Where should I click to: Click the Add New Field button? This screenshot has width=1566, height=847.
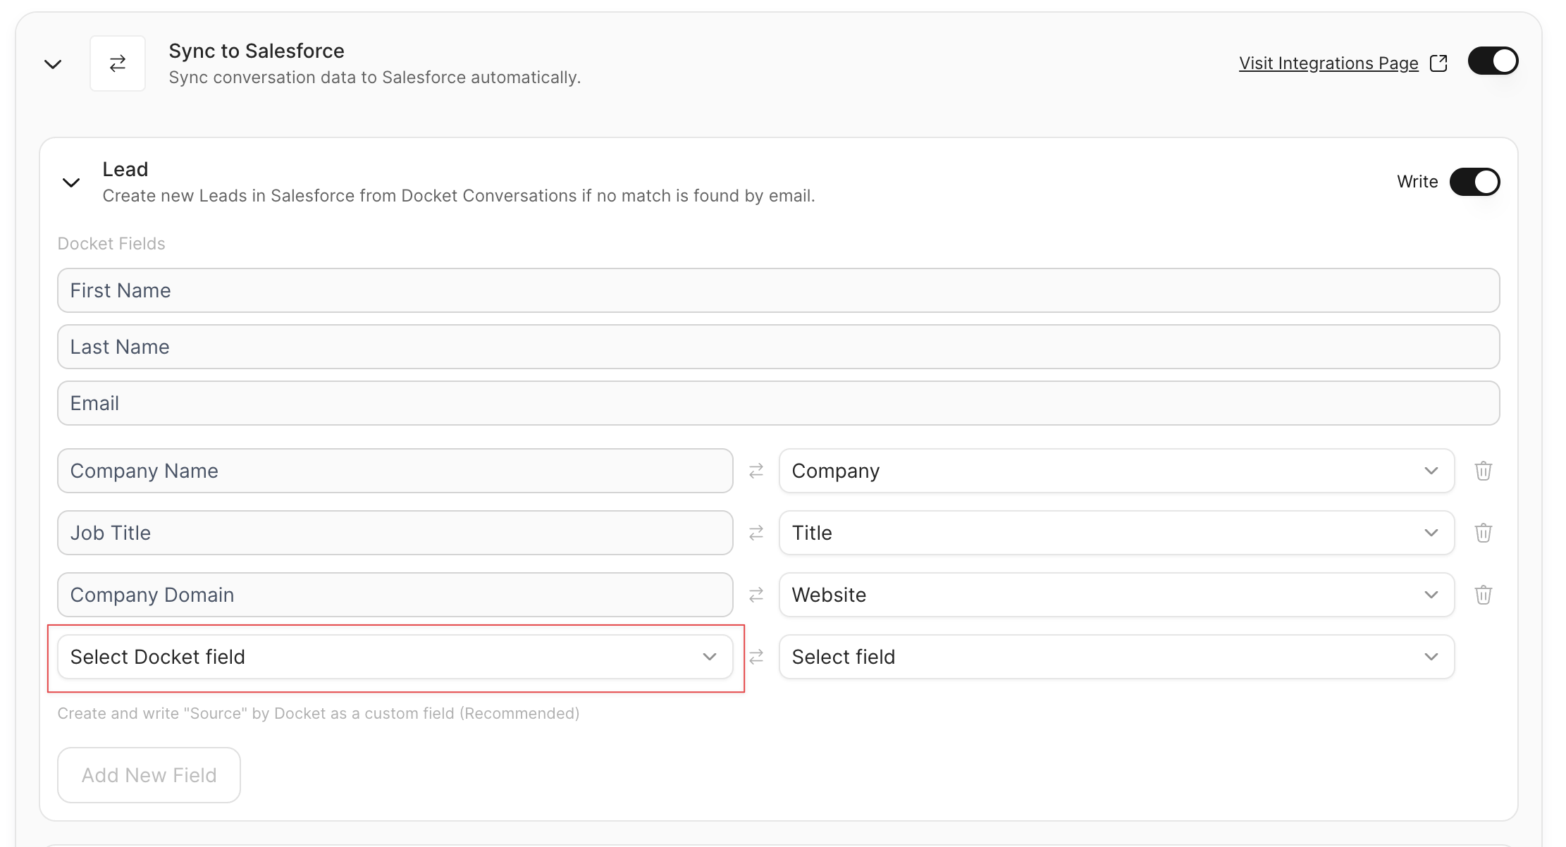tap(149, 775)
